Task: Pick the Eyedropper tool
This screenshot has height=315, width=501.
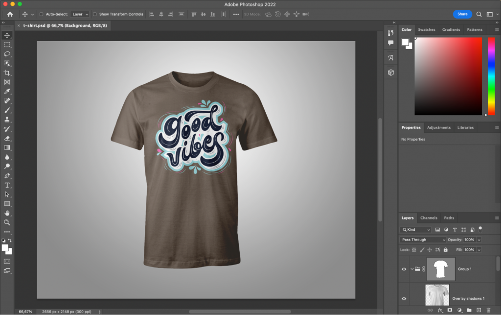Action: click(7, 92)
